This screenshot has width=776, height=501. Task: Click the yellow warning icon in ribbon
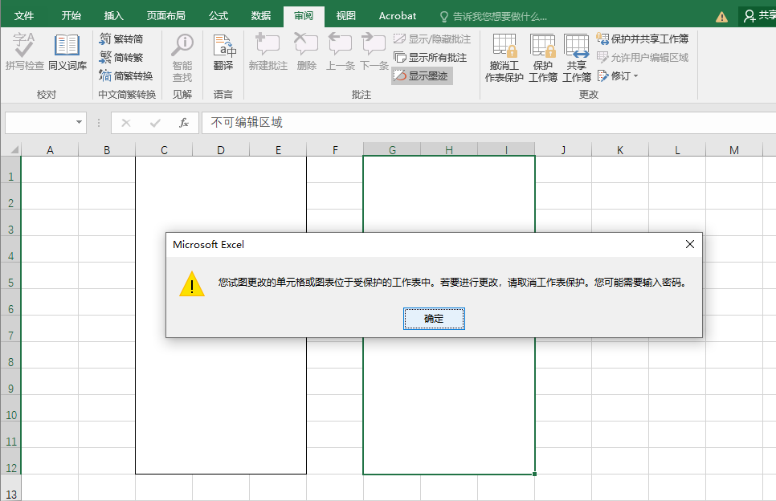point(721,16)
